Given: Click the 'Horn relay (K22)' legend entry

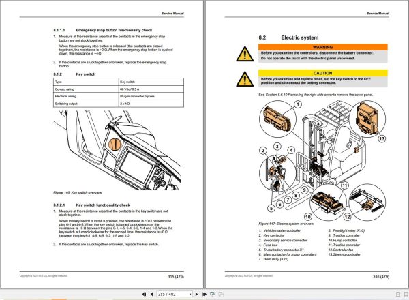Looking at the screenshot, I should [x=273, y=259].
